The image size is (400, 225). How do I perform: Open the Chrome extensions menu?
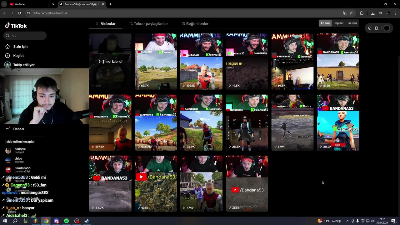click(x=362, y=13)
